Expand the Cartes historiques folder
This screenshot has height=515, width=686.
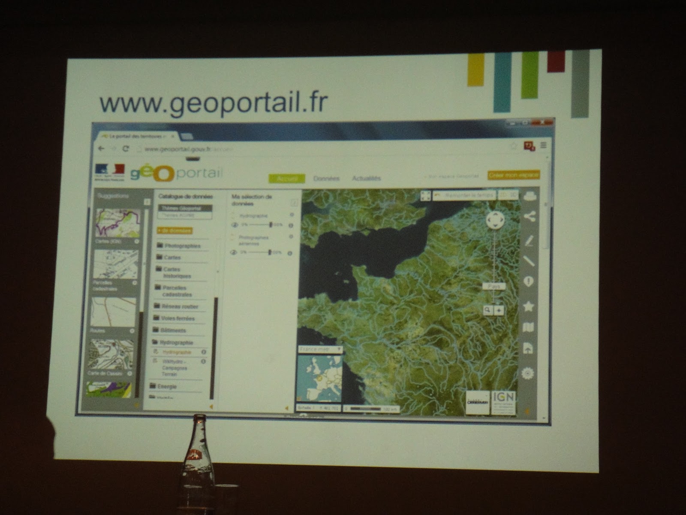click(173, 273)
